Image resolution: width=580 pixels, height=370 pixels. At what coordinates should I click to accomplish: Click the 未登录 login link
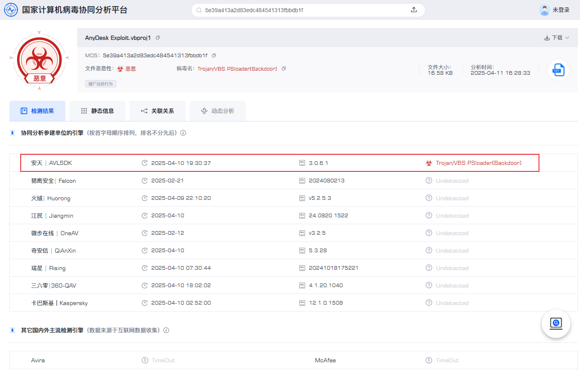point(561,10)
